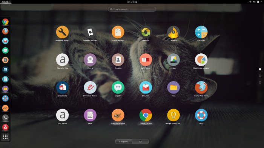Launch Terminal from the dash
Viewport: 264px width, 148px height.
[x=5, y=118]
